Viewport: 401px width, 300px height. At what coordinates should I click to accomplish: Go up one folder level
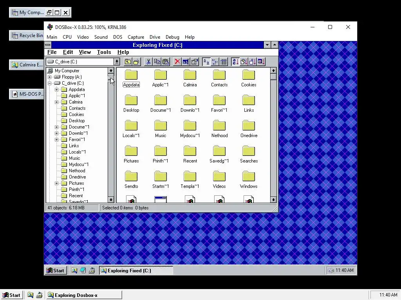click(128, 61)
